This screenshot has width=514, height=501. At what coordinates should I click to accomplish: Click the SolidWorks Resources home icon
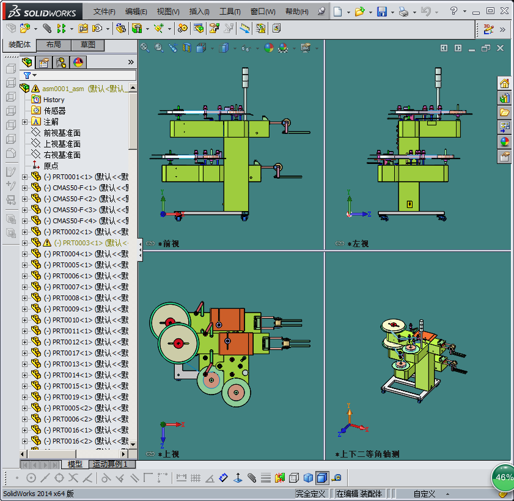tap(504, 83)
